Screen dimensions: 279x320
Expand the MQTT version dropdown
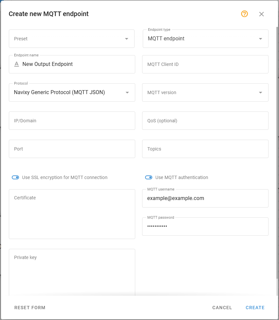[x=260, y=92]
